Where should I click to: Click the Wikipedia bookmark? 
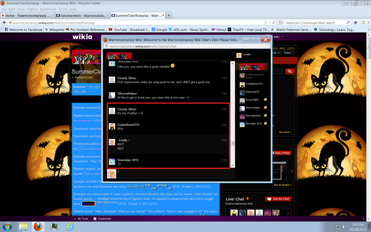click(54, 30)
